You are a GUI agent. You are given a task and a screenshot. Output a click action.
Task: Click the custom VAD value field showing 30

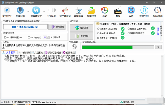tap(45, 37)
